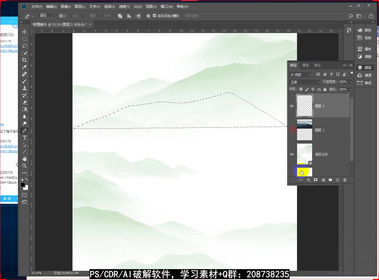Click the black foreground color swatch

click(23, 185)
